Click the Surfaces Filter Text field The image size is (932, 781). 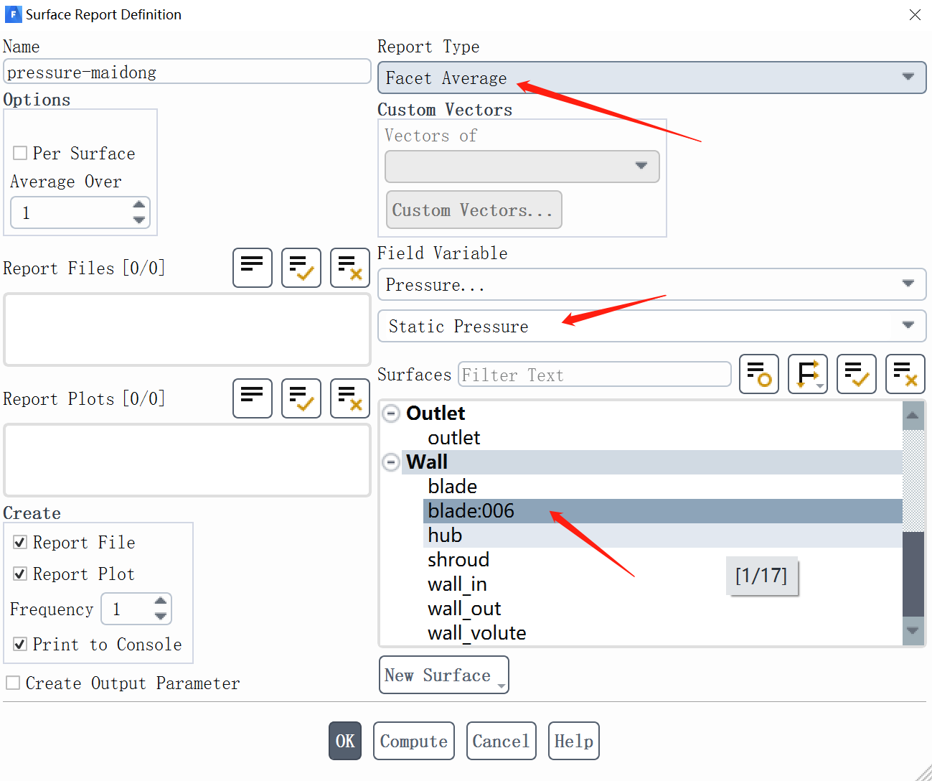pos(594,374)
